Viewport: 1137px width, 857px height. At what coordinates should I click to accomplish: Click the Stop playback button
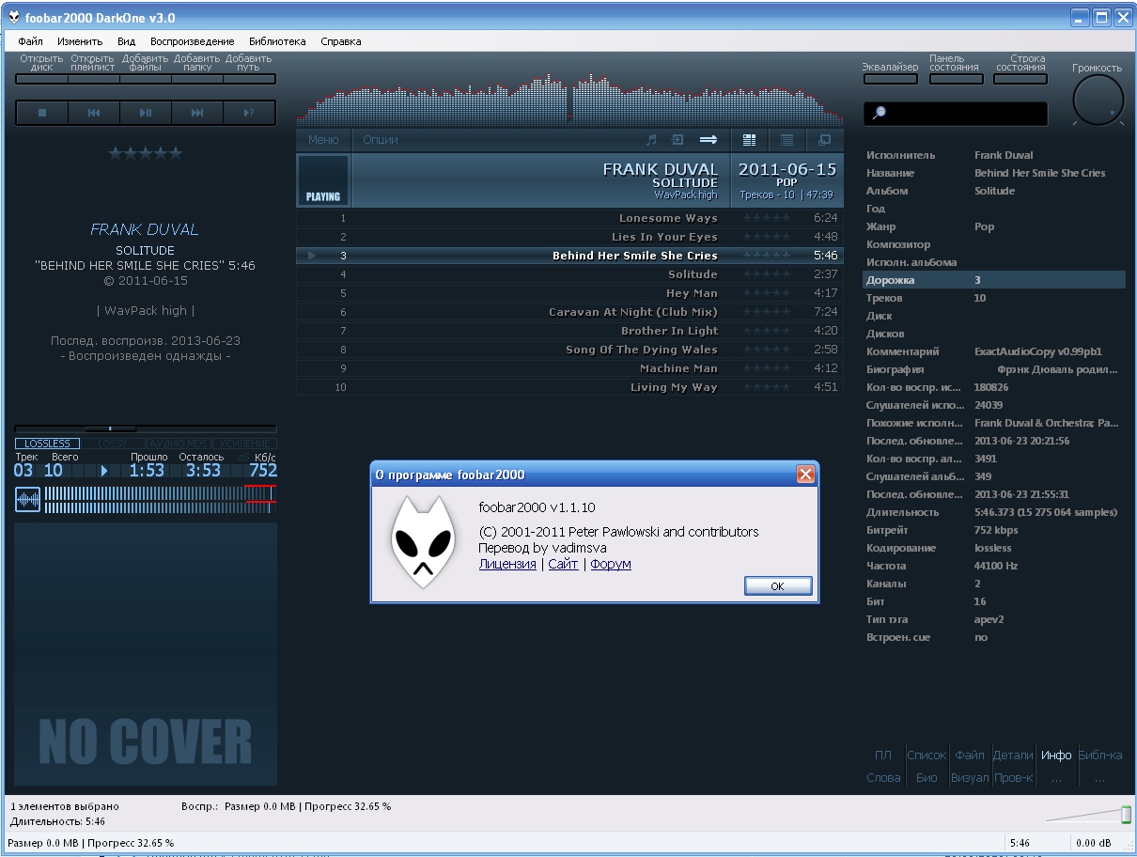point(41,113)
